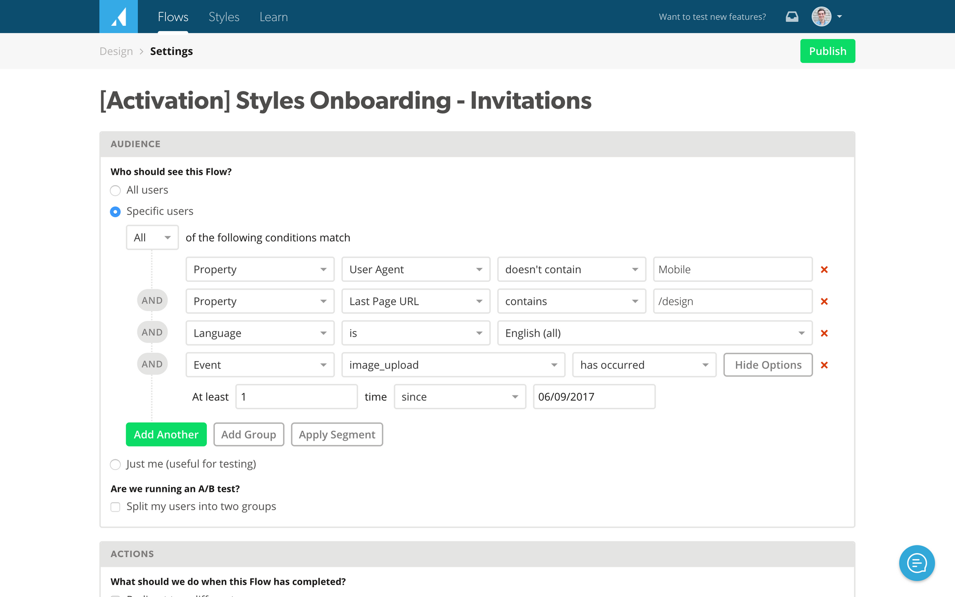Select the All users radio button
955x597 pixels.
(115, 190)
